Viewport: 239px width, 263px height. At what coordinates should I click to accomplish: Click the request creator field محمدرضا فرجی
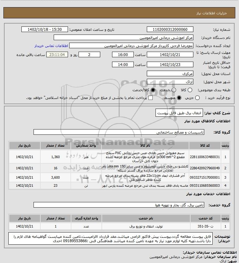tap(131, 46)
